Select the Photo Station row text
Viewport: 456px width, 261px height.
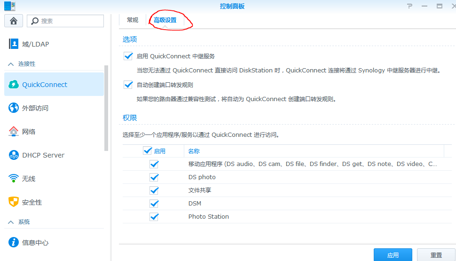click(209, 216)
